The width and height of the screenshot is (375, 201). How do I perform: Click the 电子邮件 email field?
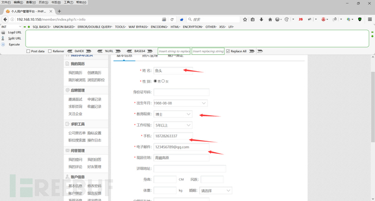pos(182,147)
